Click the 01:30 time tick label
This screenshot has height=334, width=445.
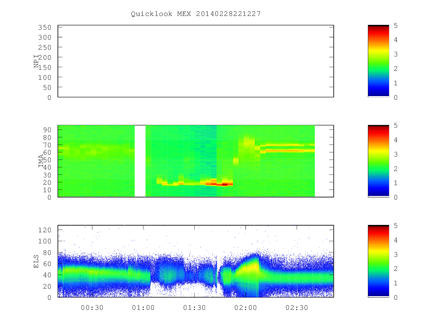(x=194, y=308)
